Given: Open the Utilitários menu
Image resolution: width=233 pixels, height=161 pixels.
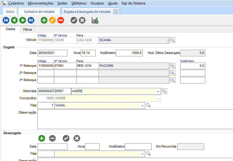Looking at the screenshot, I should pyautogui.click(x=79, y=3).
